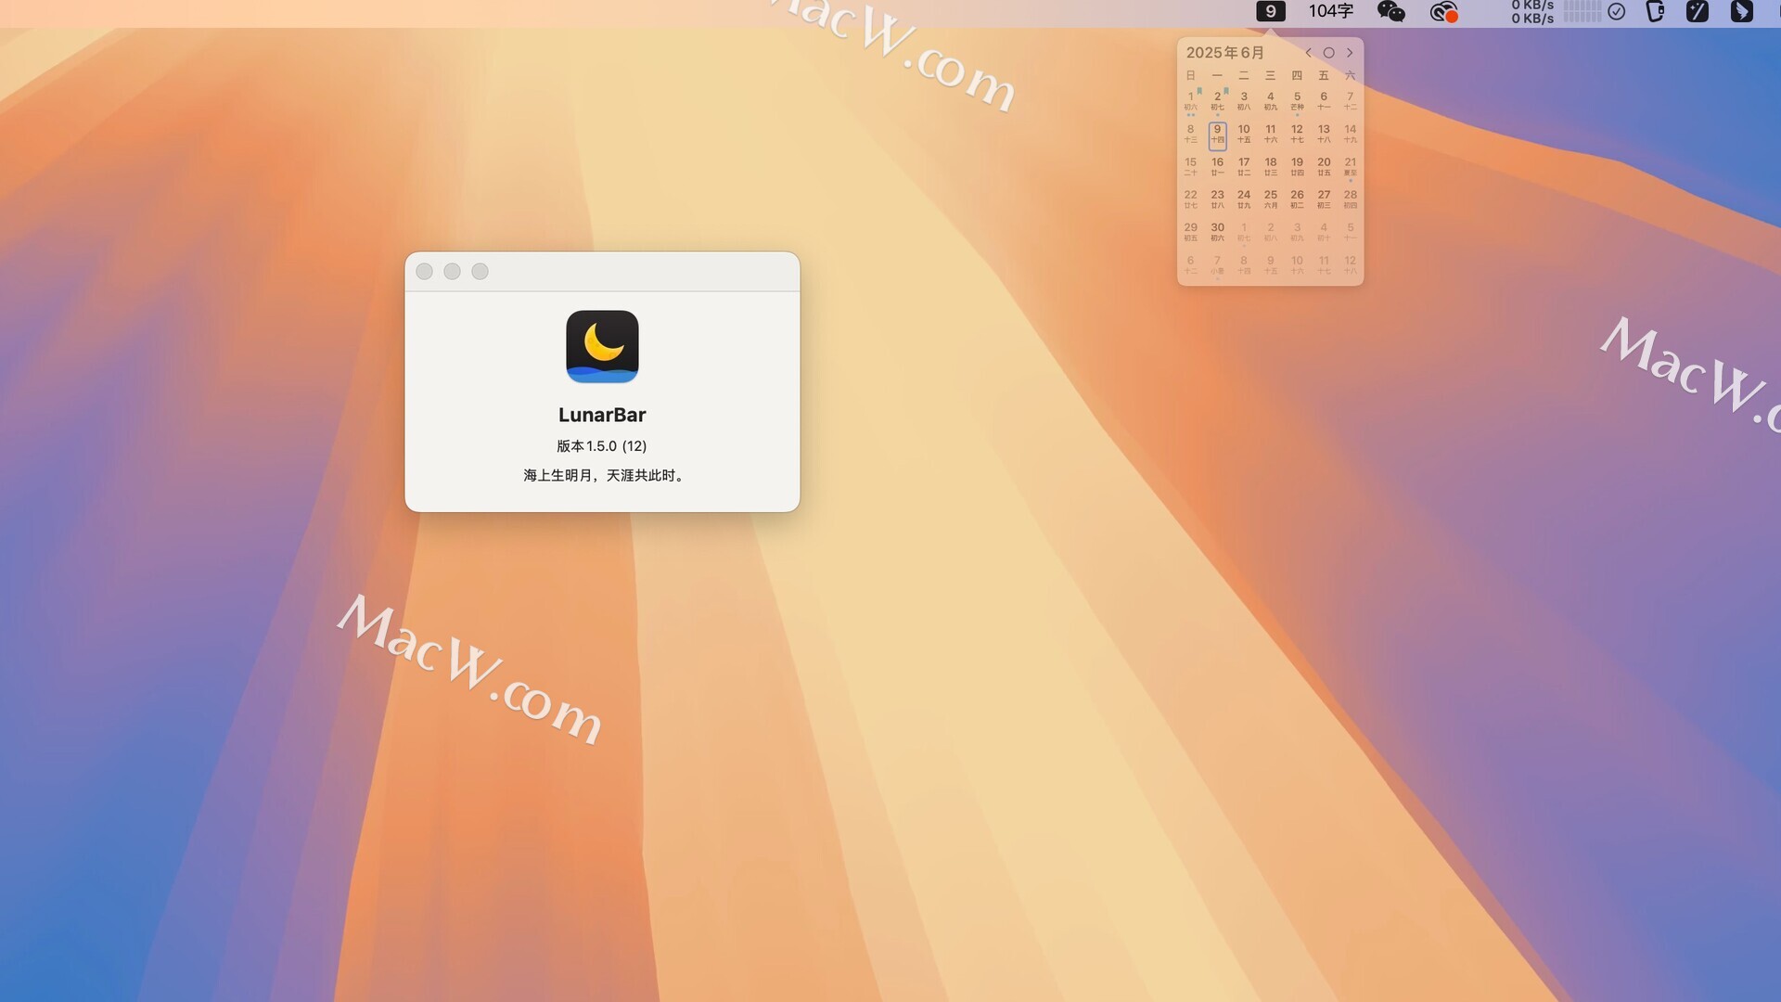The image size is (1781, 1002).
Task: Open the LunarBar date icon in menu bar
Action: 1270,11
